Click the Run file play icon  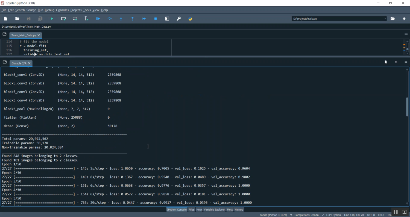(52, 19)
